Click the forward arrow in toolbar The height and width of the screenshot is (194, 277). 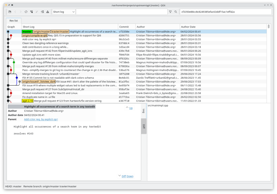click(x=21, y=12)
